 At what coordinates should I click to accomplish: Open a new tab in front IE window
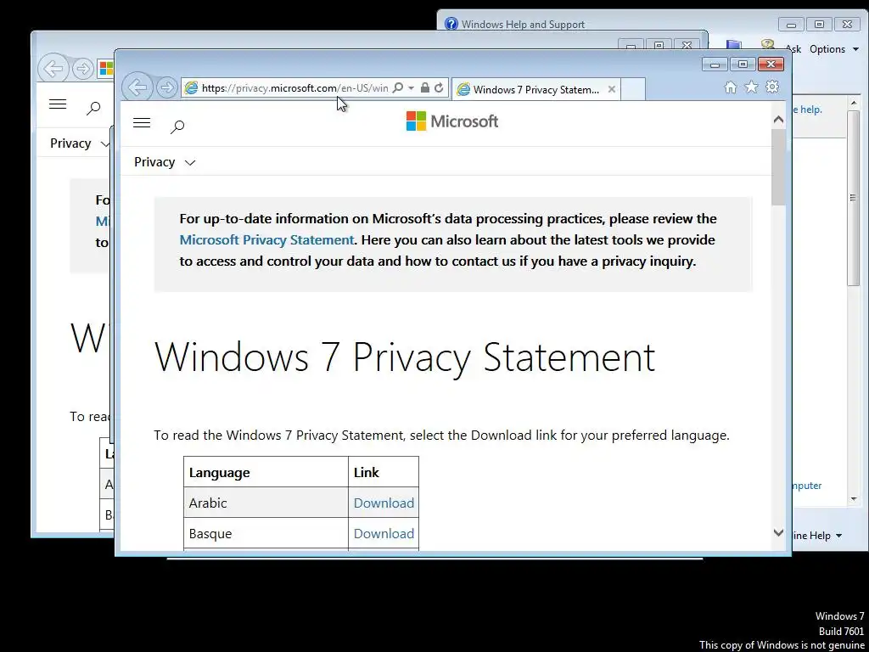tap(633, 89)
